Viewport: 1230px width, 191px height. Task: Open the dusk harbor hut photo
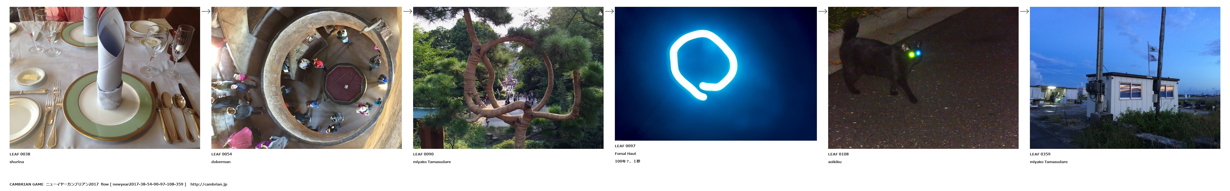point(1125,77)
